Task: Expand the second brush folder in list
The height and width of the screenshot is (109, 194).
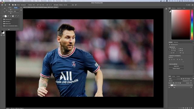Action: tap(3, 21)
